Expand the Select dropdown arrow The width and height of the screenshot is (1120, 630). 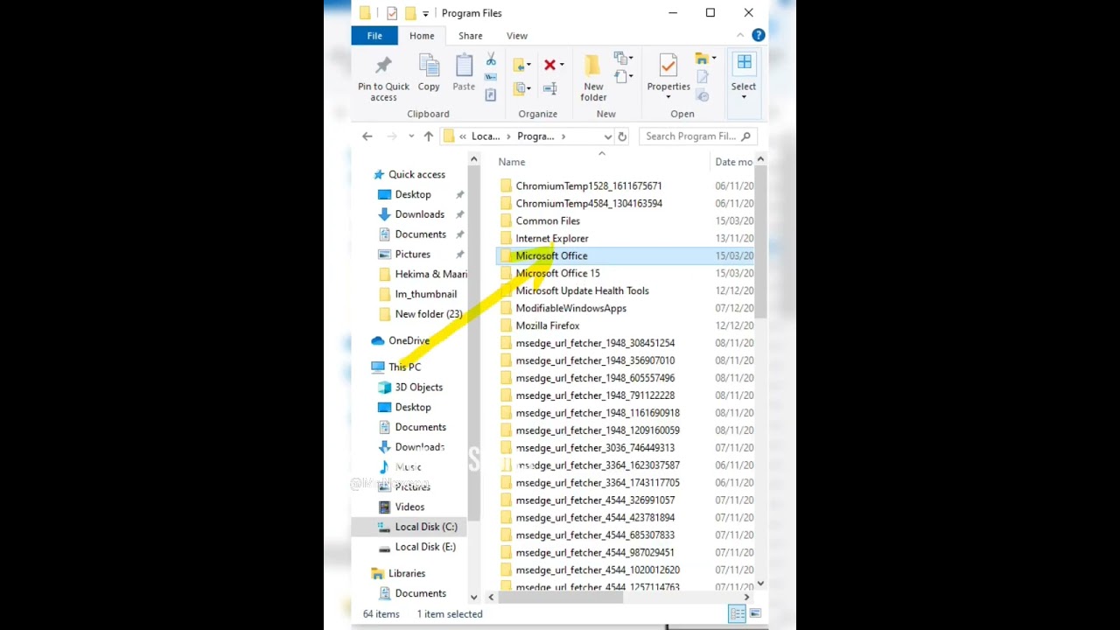[744, 97]
